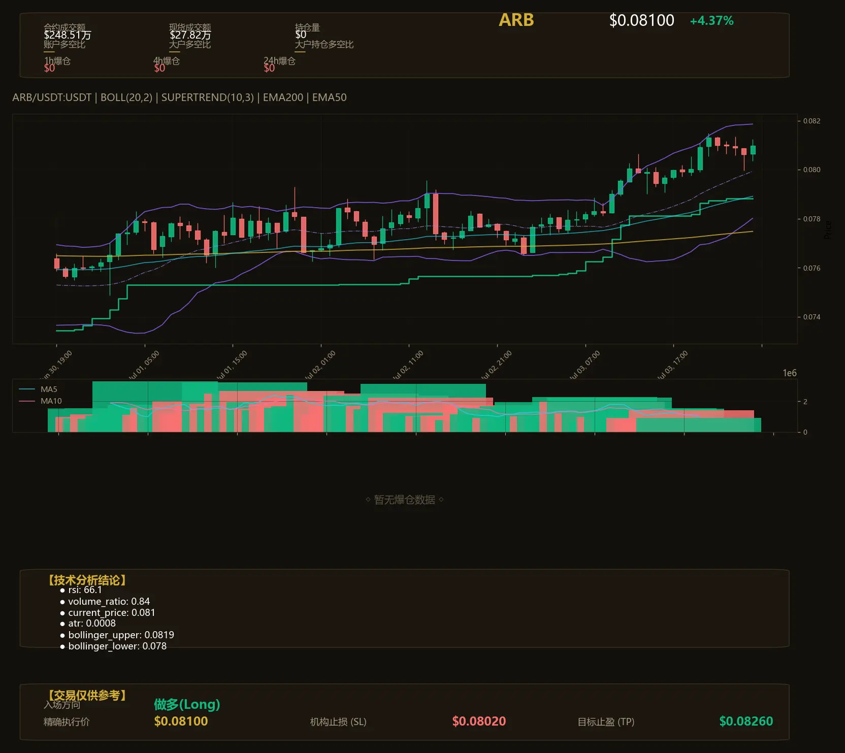
Task: Click the 暂无爆仓数据 notice
Action: 405,500
